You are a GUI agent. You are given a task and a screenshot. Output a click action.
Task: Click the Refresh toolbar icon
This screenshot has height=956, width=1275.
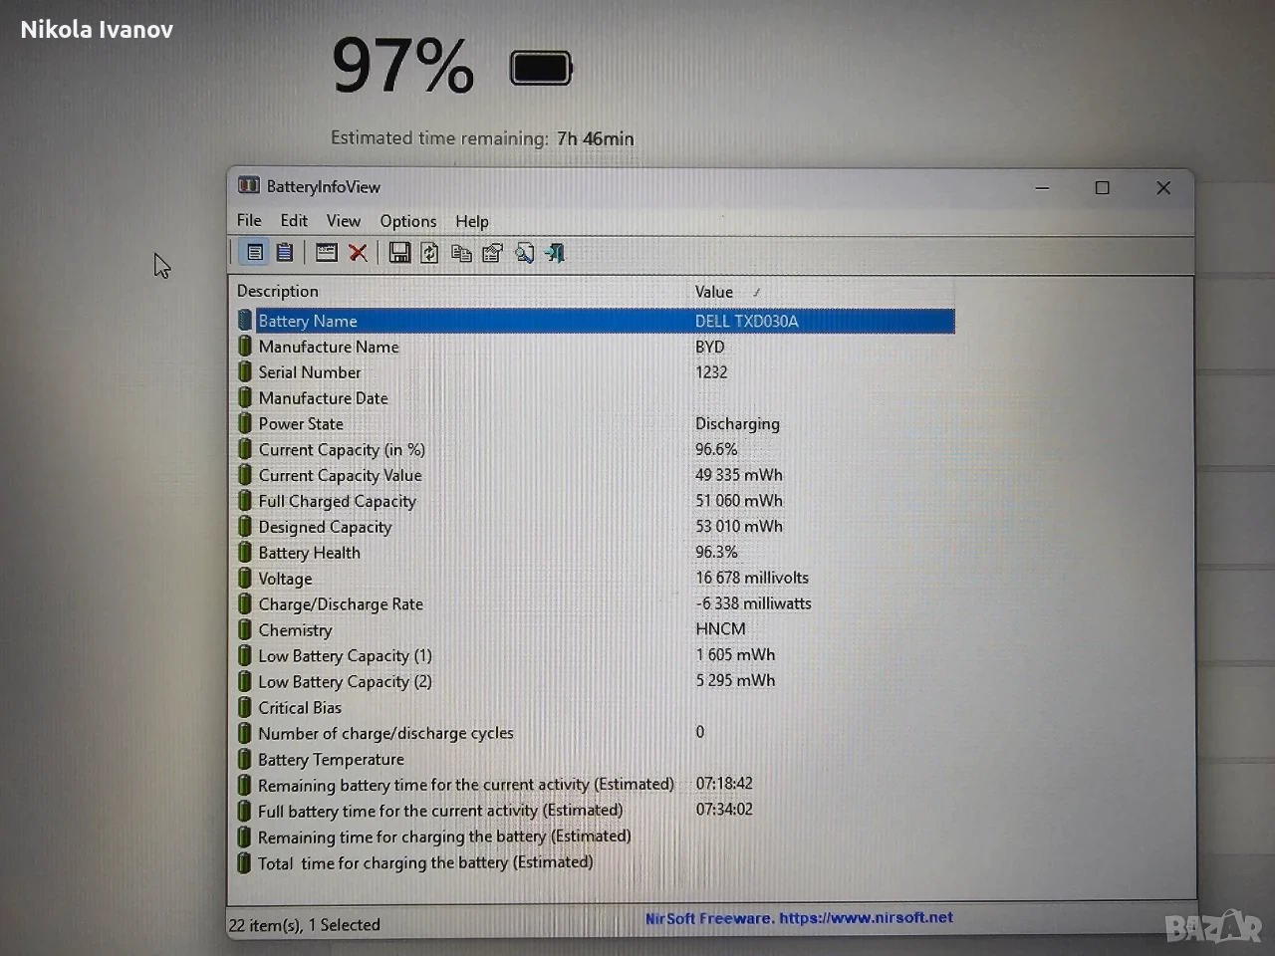tap(429, 253)
